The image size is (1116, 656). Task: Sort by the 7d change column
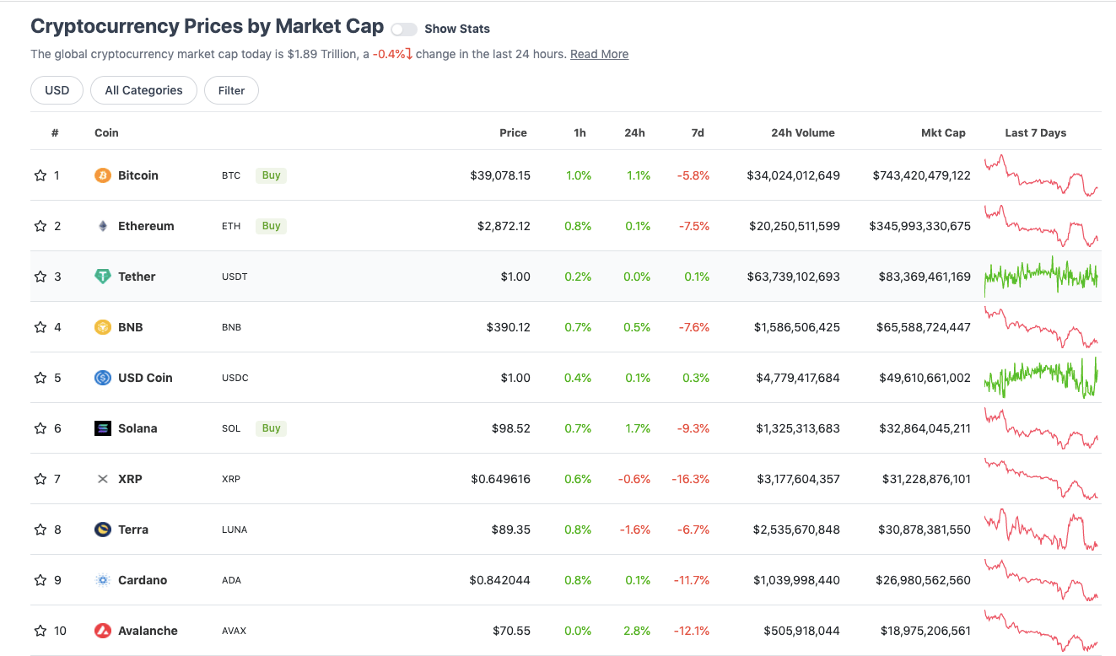tap(698, 132)
